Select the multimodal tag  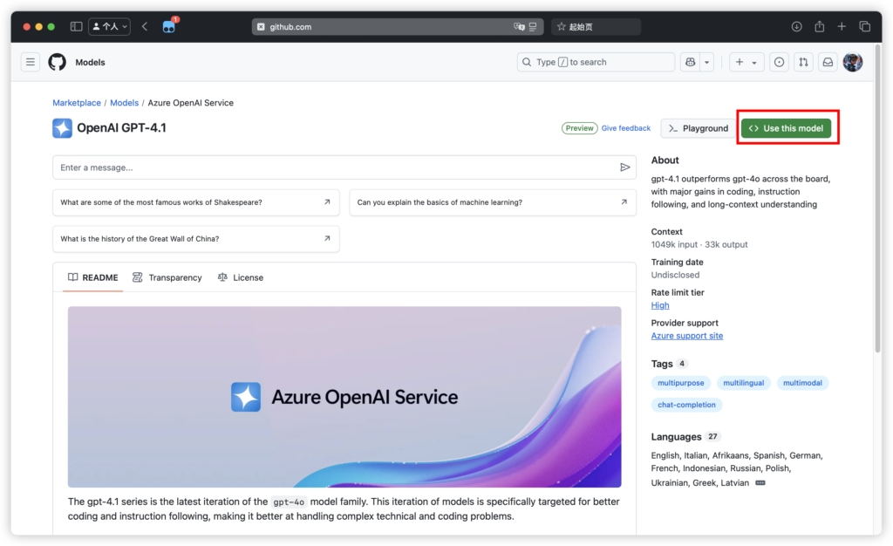[x=802, y=383]
